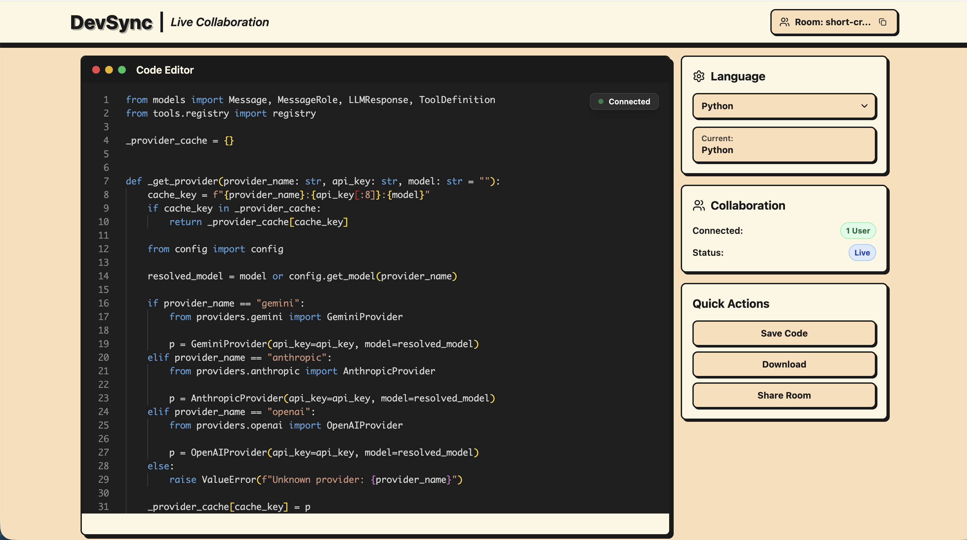The image size is (967, 540).
Task: Click the DevSync logo
Action: pyautogui.click(x=111, y=23)
